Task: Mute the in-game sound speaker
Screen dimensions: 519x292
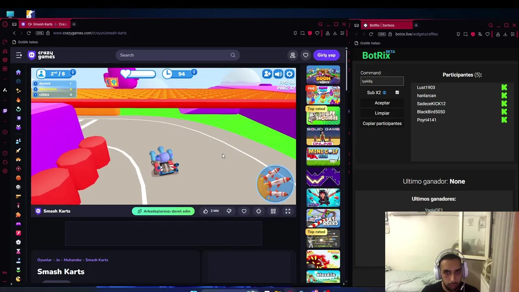Action: [x=278, y=74]
